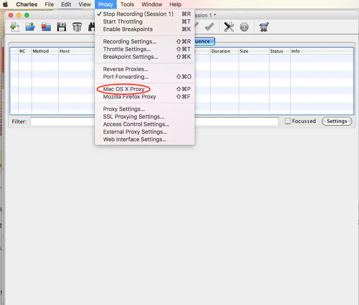Click the shopping cart purchase icon
Image resolution: width=359 pixels, height=305 pixels.
(264, 27)
